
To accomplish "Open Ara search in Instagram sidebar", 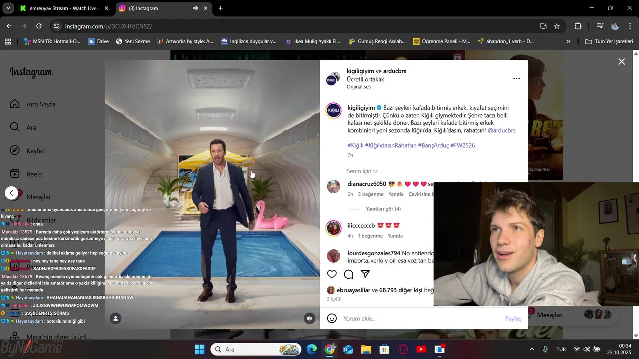I will pos(23,127).
